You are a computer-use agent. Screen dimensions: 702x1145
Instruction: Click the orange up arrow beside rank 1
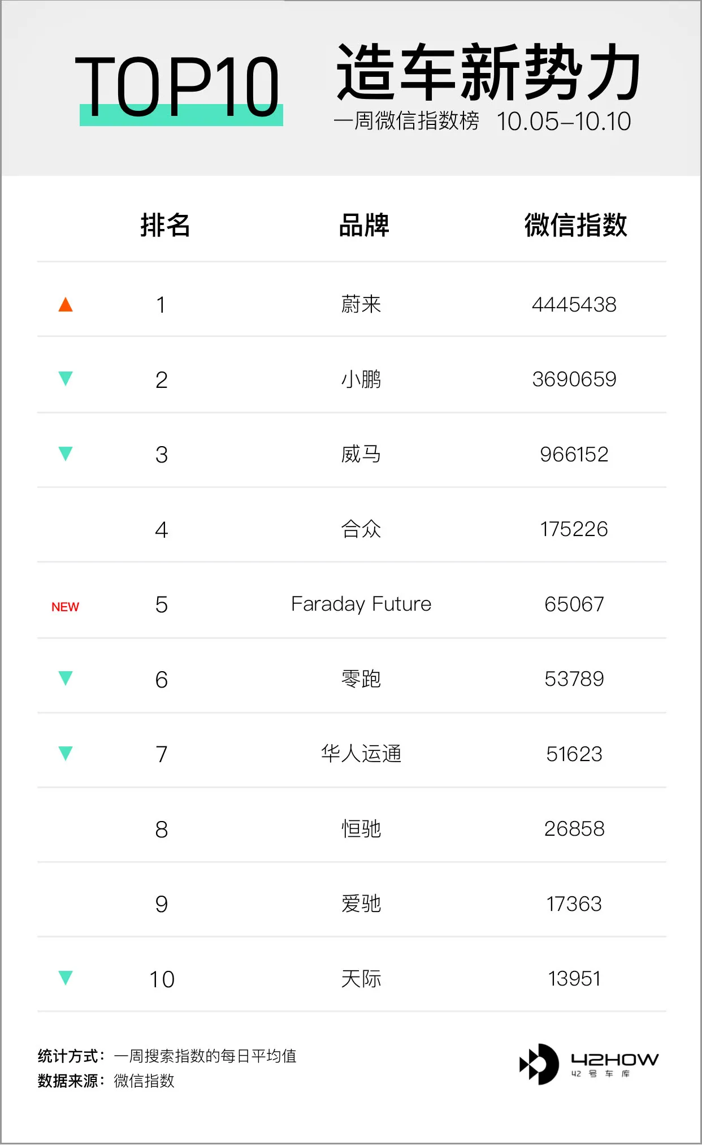coord(66,305)
